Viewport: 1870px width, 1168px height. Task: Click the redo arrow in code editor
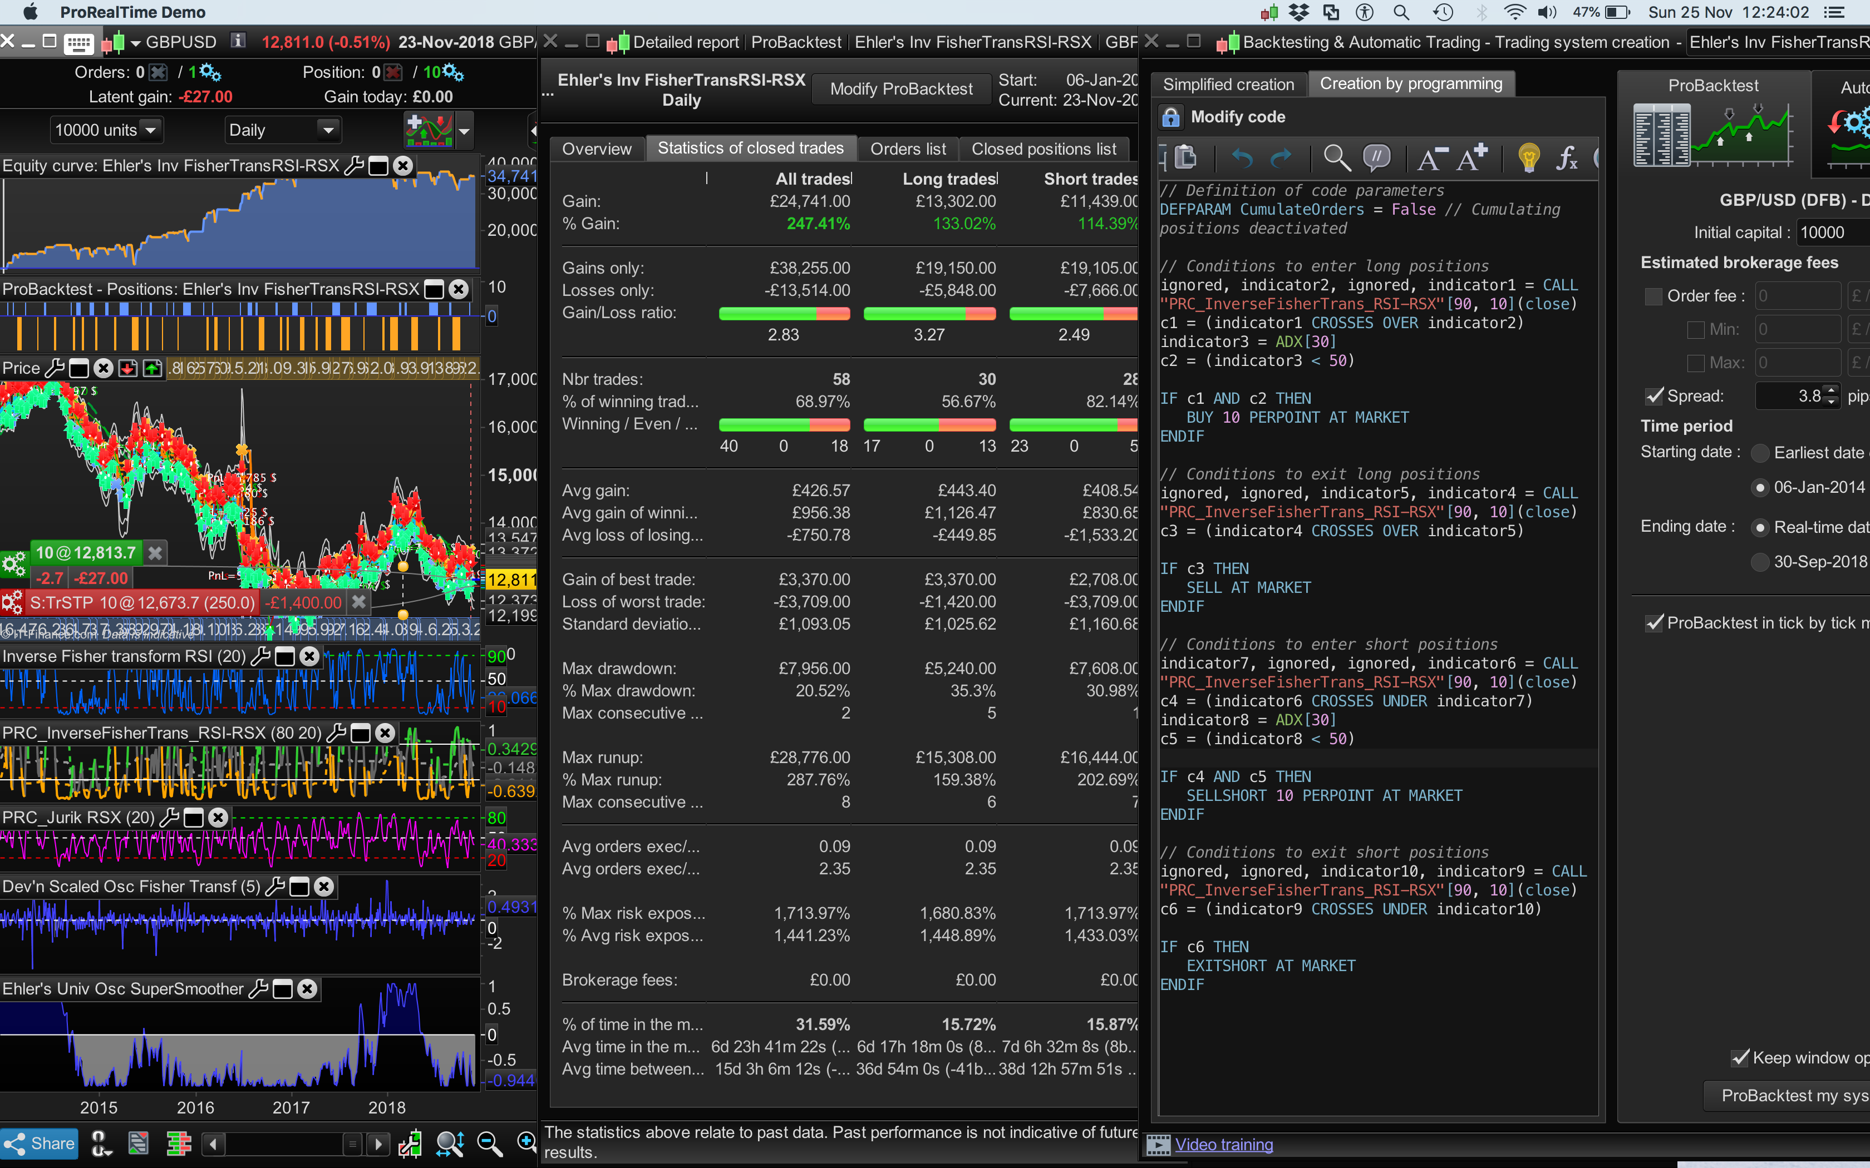point(1281,159)
